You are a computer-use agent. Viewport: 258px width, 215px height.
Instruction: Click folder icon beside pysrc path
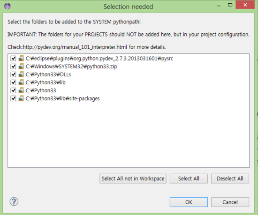(x=21, y=59)
